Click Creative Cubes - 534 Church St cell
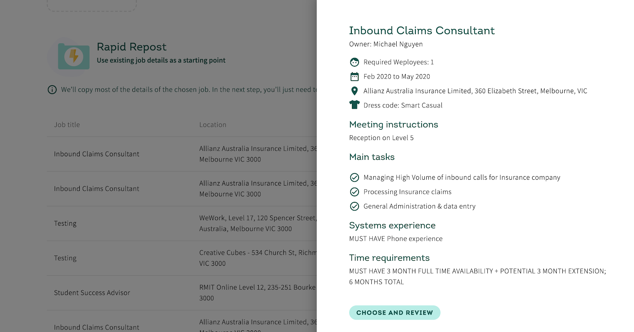 click(258, 258)
